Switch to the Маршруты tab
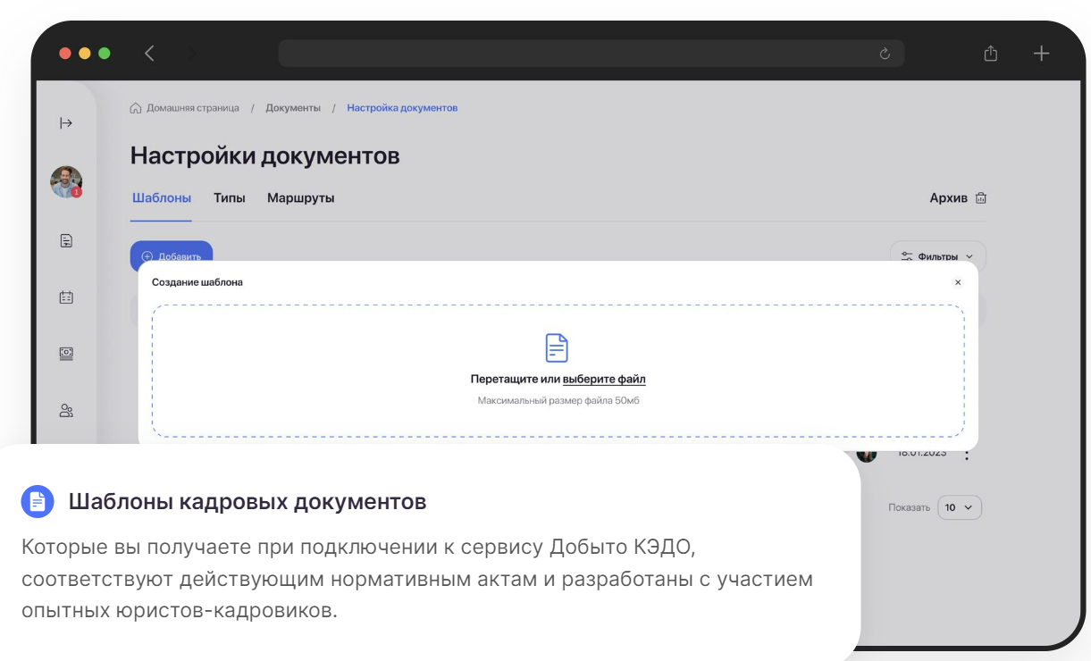Image resolution: width=1091 pixels, height=661 pixels. tap(301, 197)
